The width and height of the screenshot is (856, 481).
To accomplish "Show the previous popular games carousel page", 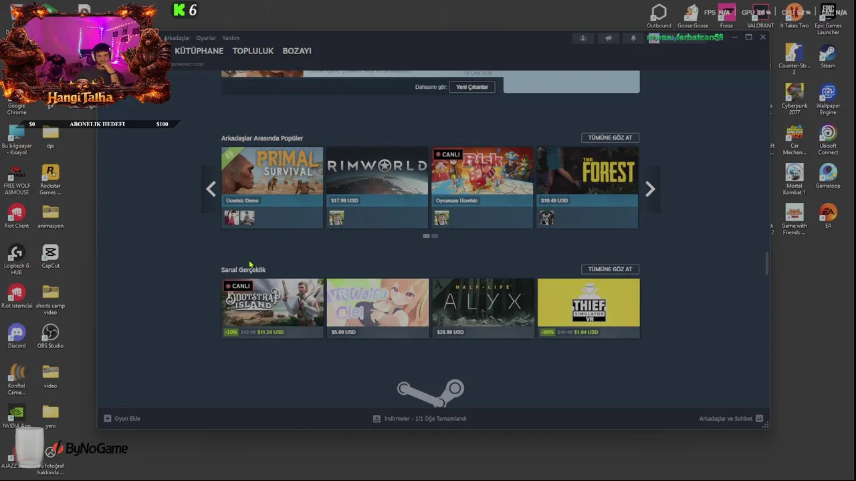I will (211, 189).
